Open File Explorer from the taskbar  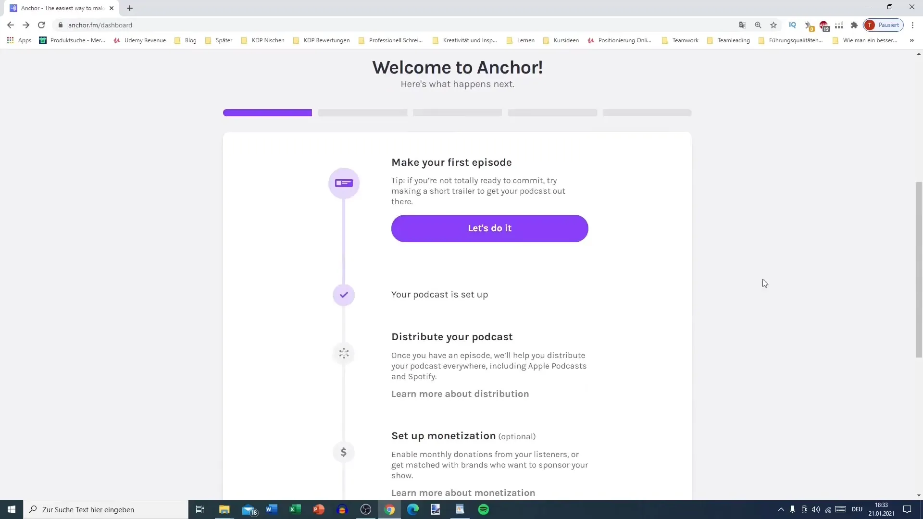(225, 509)
